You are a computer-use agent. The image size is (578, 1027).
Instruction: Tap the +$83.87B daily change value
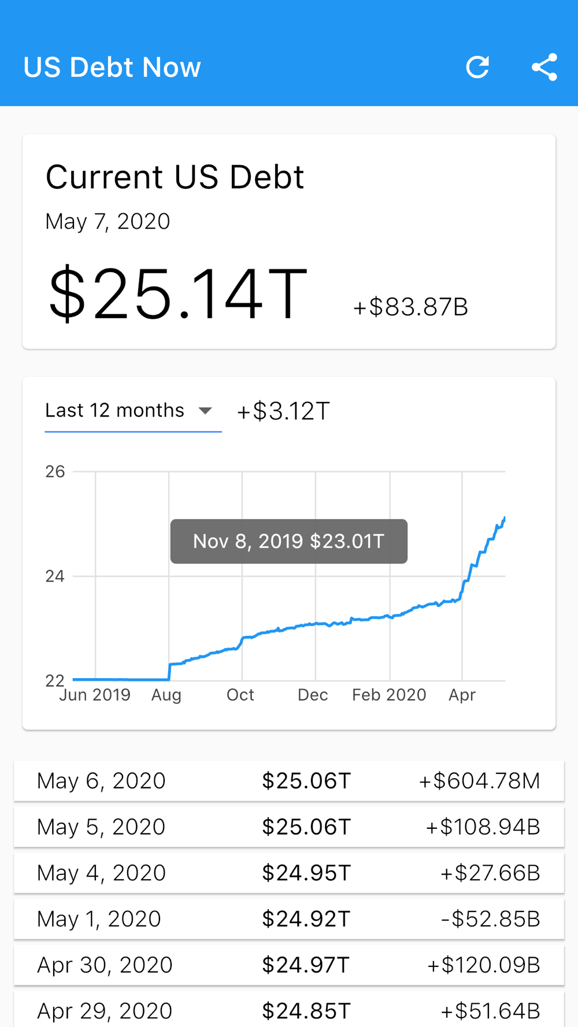click(410, 307)
